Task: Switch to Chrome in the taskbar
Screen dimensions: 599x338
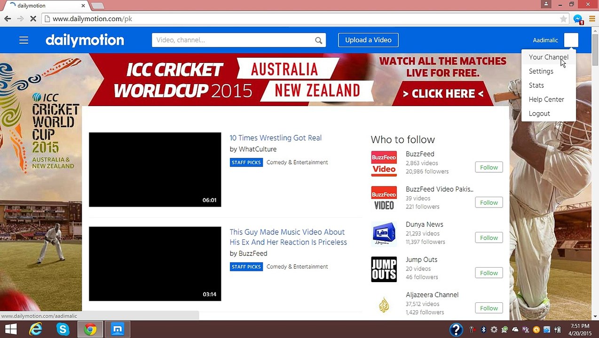Action: click(x=90, y=330)
